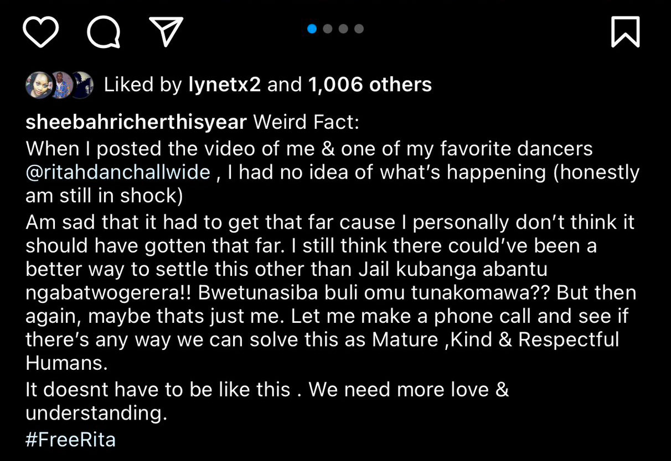Jump to the third carousel slide dot

(x=343, y=29)
